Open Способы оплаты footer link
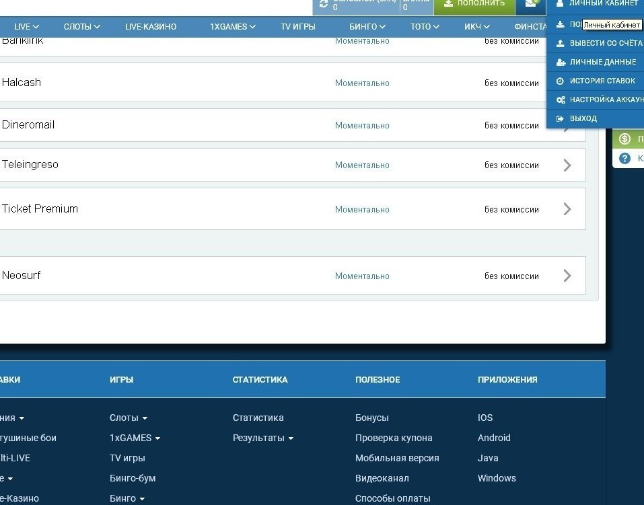 coord(392,498)
